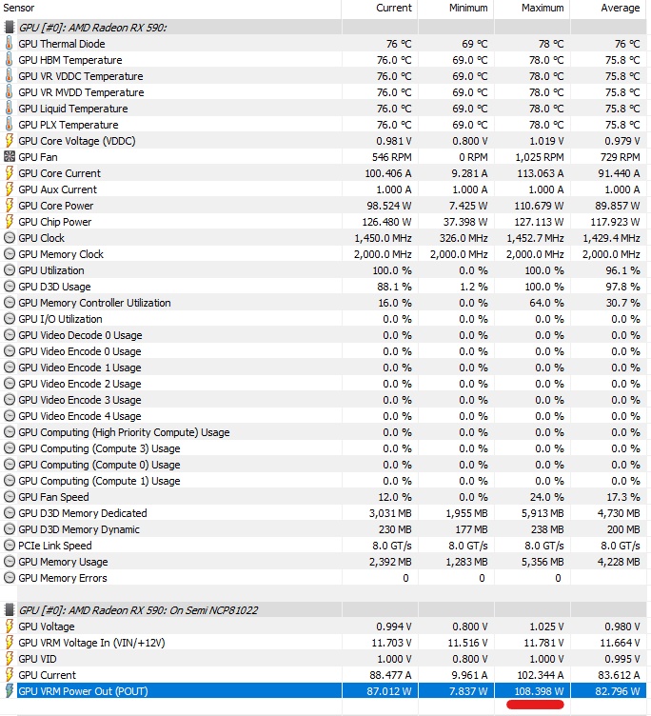
Task: Click the fan icon beside GPU Fan
Action: [x=10, y=157]
